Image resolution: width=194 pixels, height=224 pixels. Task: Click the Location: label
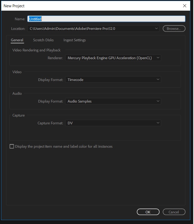pyautogui.click(x=18, y=29)
